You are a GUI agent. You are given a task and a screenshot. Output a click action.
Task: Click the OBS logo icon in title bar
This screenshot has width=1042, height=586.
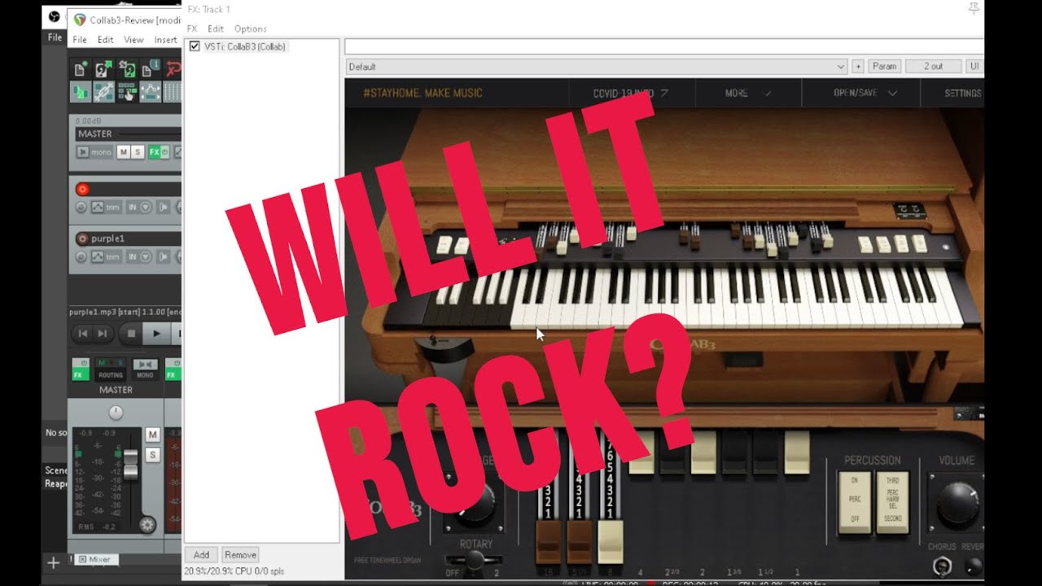tap(54, 16)
